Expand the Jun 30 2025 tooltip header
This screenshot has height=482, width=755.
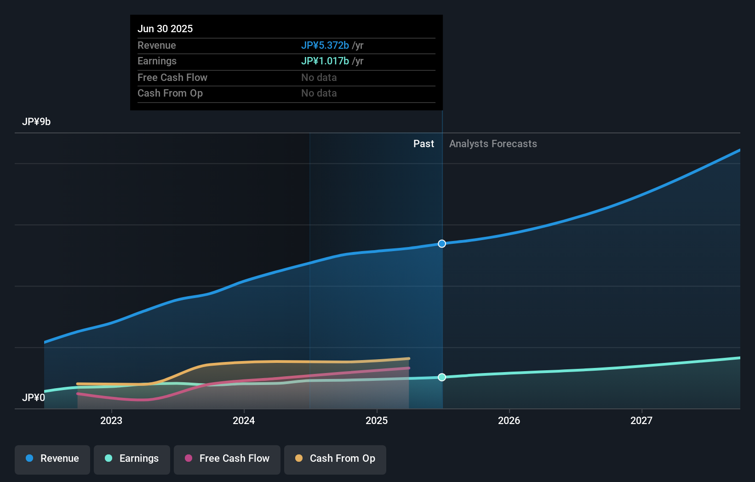coord(165,29)
